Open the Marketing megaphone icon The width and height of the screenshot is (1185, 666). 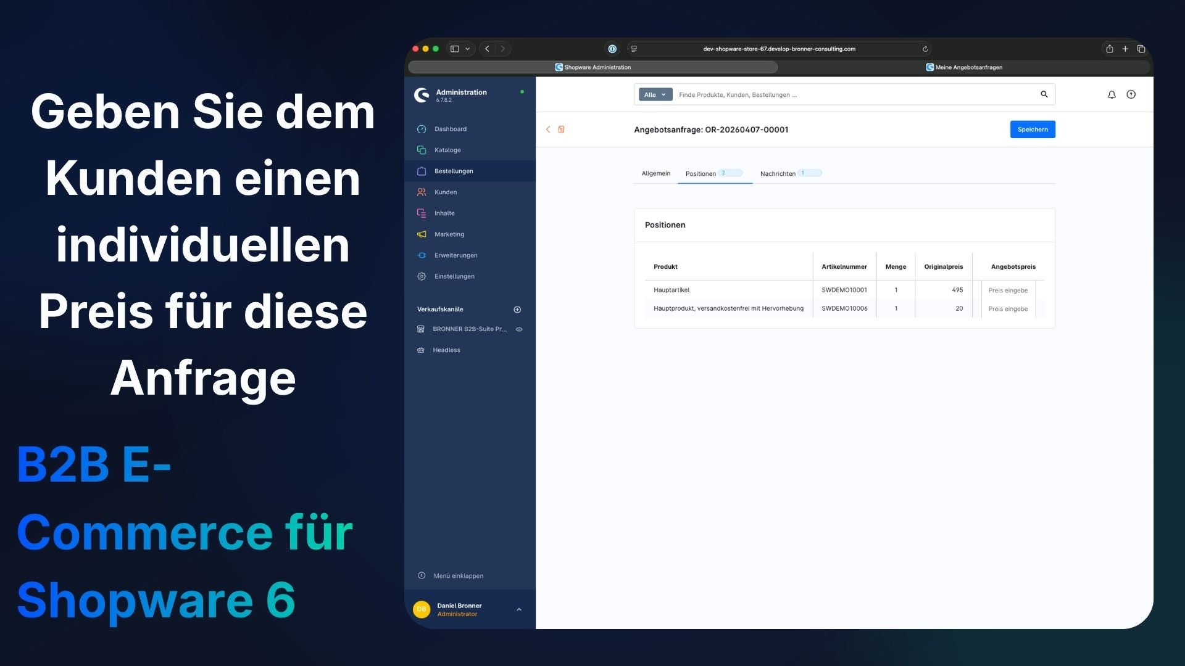(x=422, y=234)
